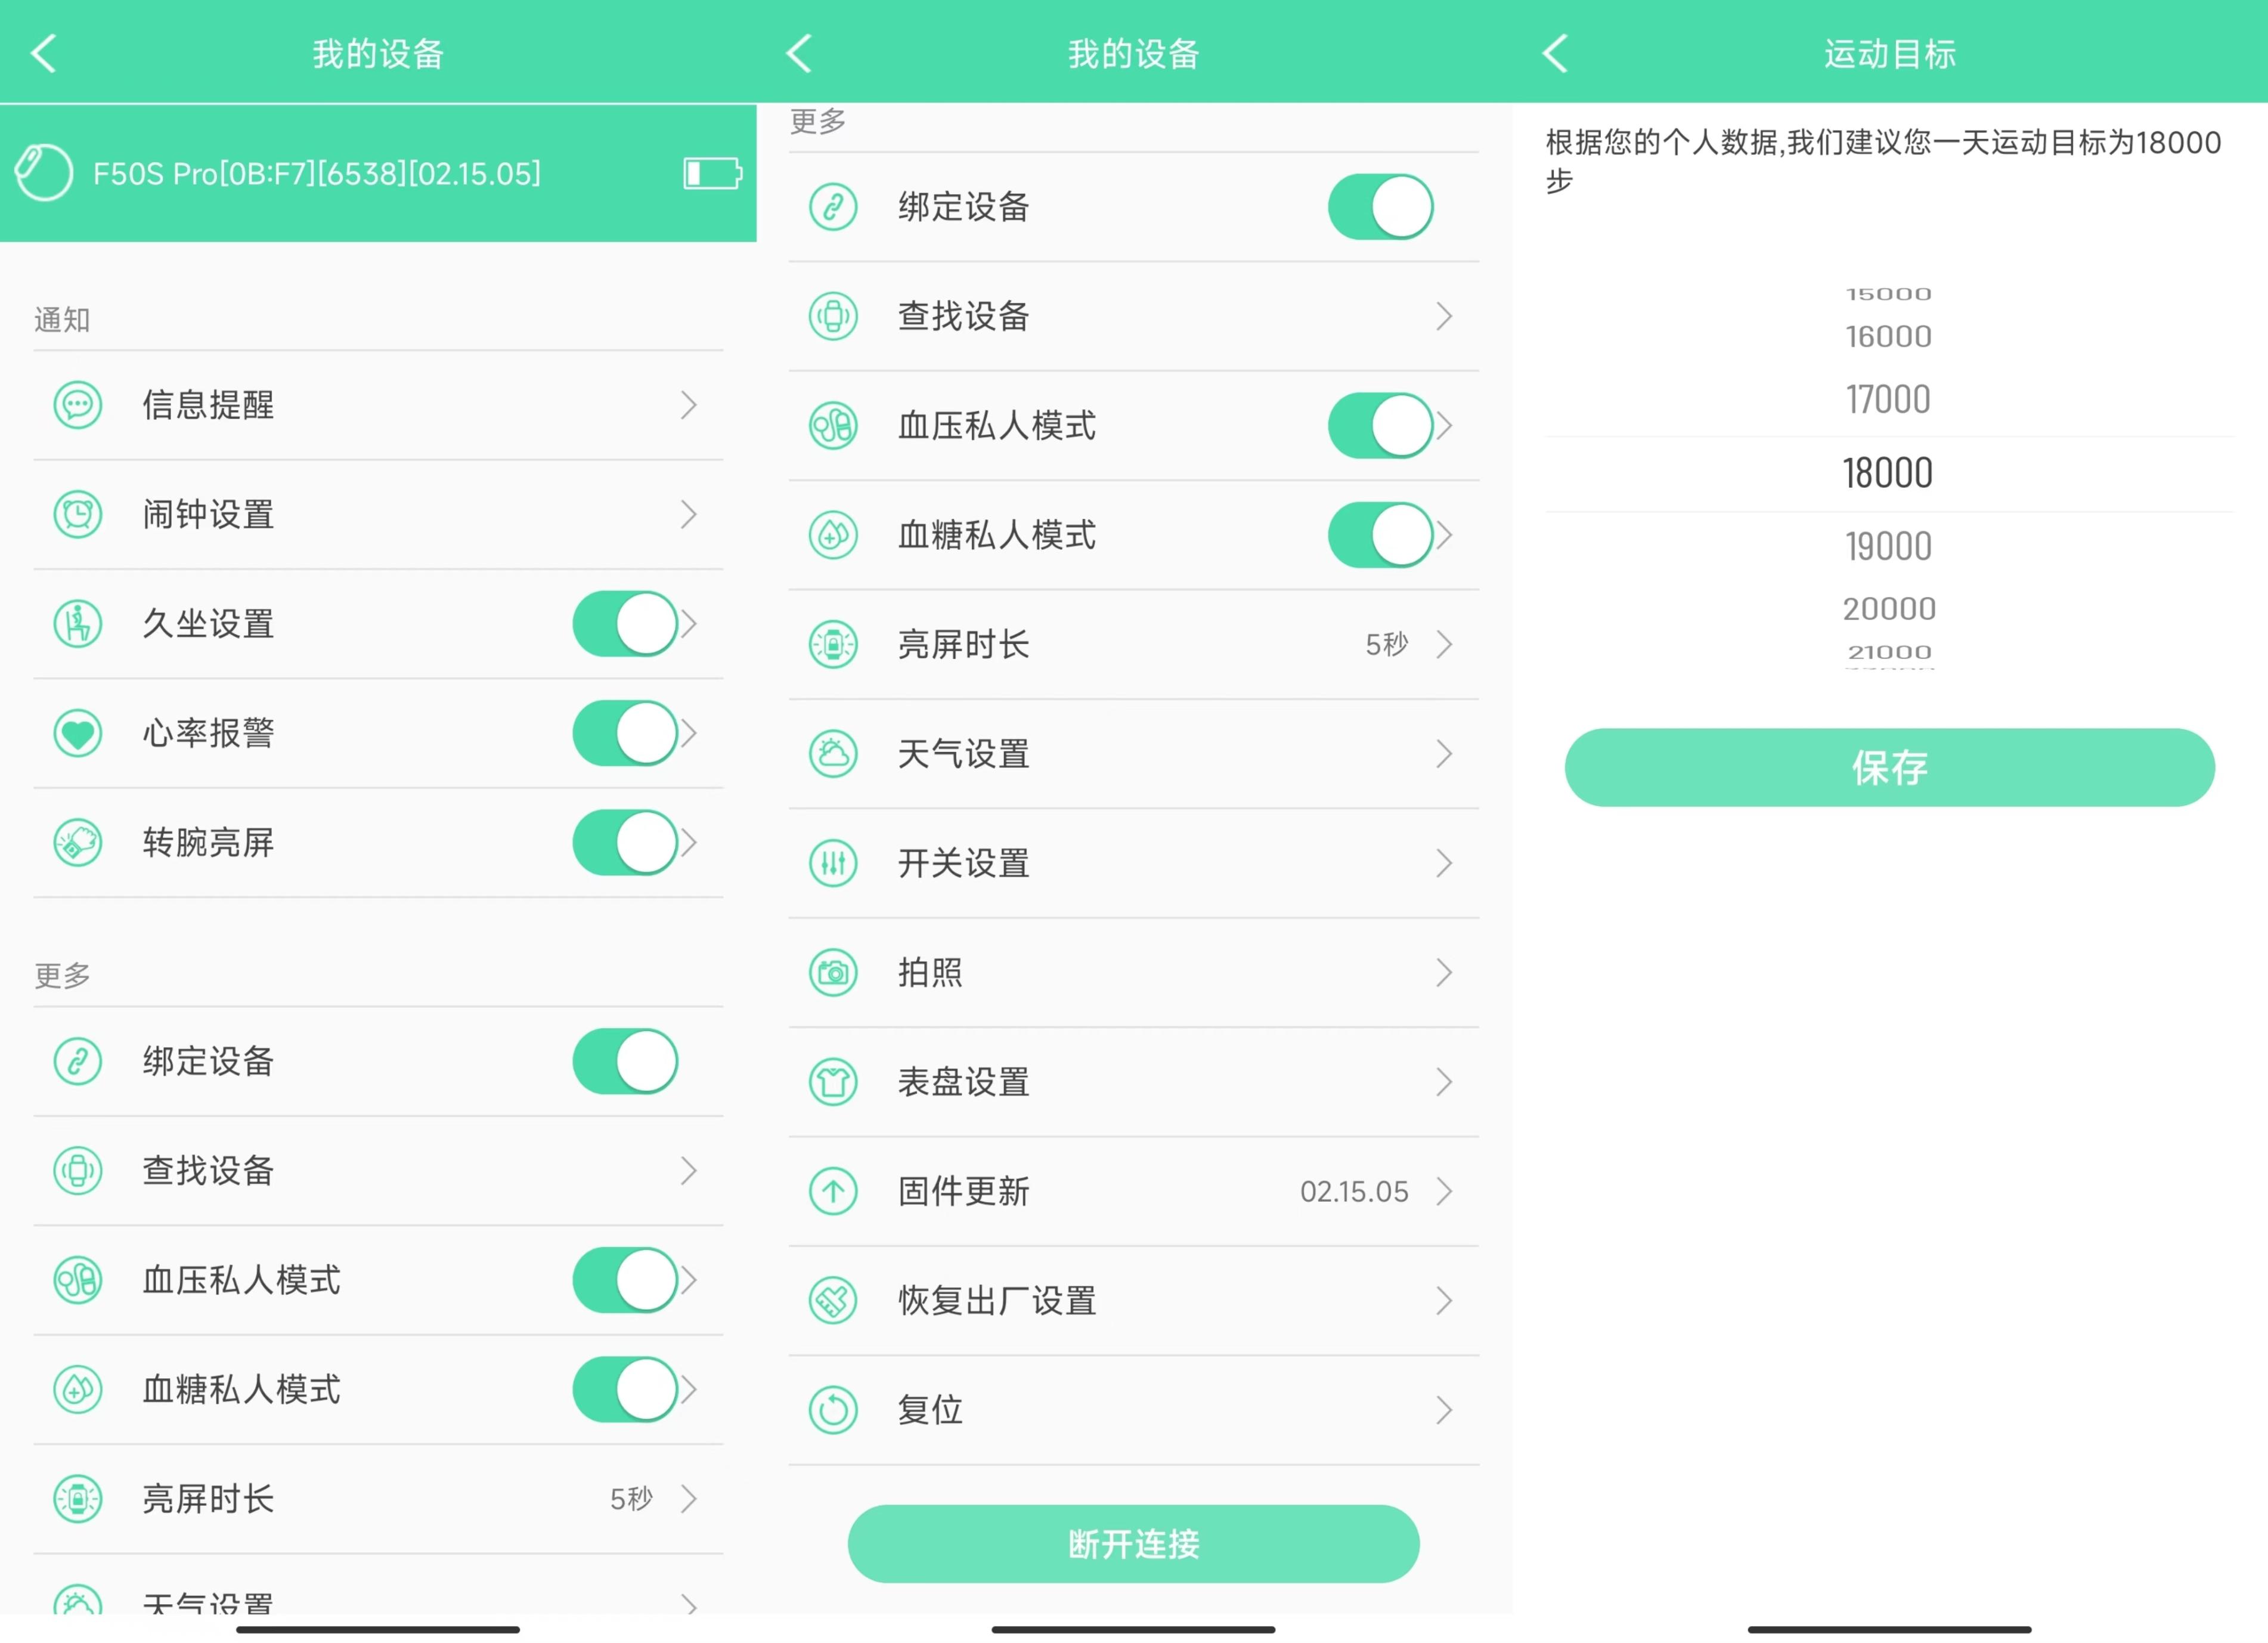2268x1643 pixels.
Task: Disable the 转腕亮屏 wrist-raise switch
Action: click(x=626, y=842)
